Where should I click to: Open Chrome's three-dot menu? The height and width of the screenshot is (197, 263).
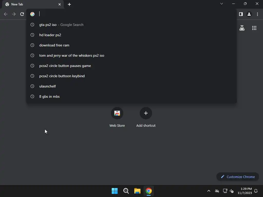point(257,14)
